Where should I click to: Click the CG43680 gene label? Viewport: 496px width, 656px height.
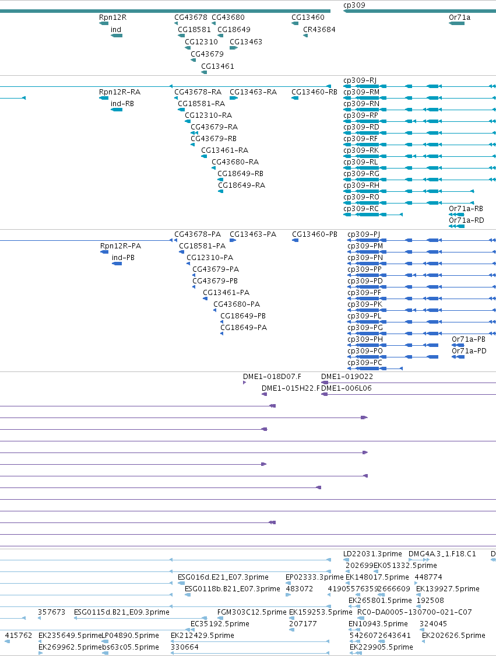click(228, 17)
